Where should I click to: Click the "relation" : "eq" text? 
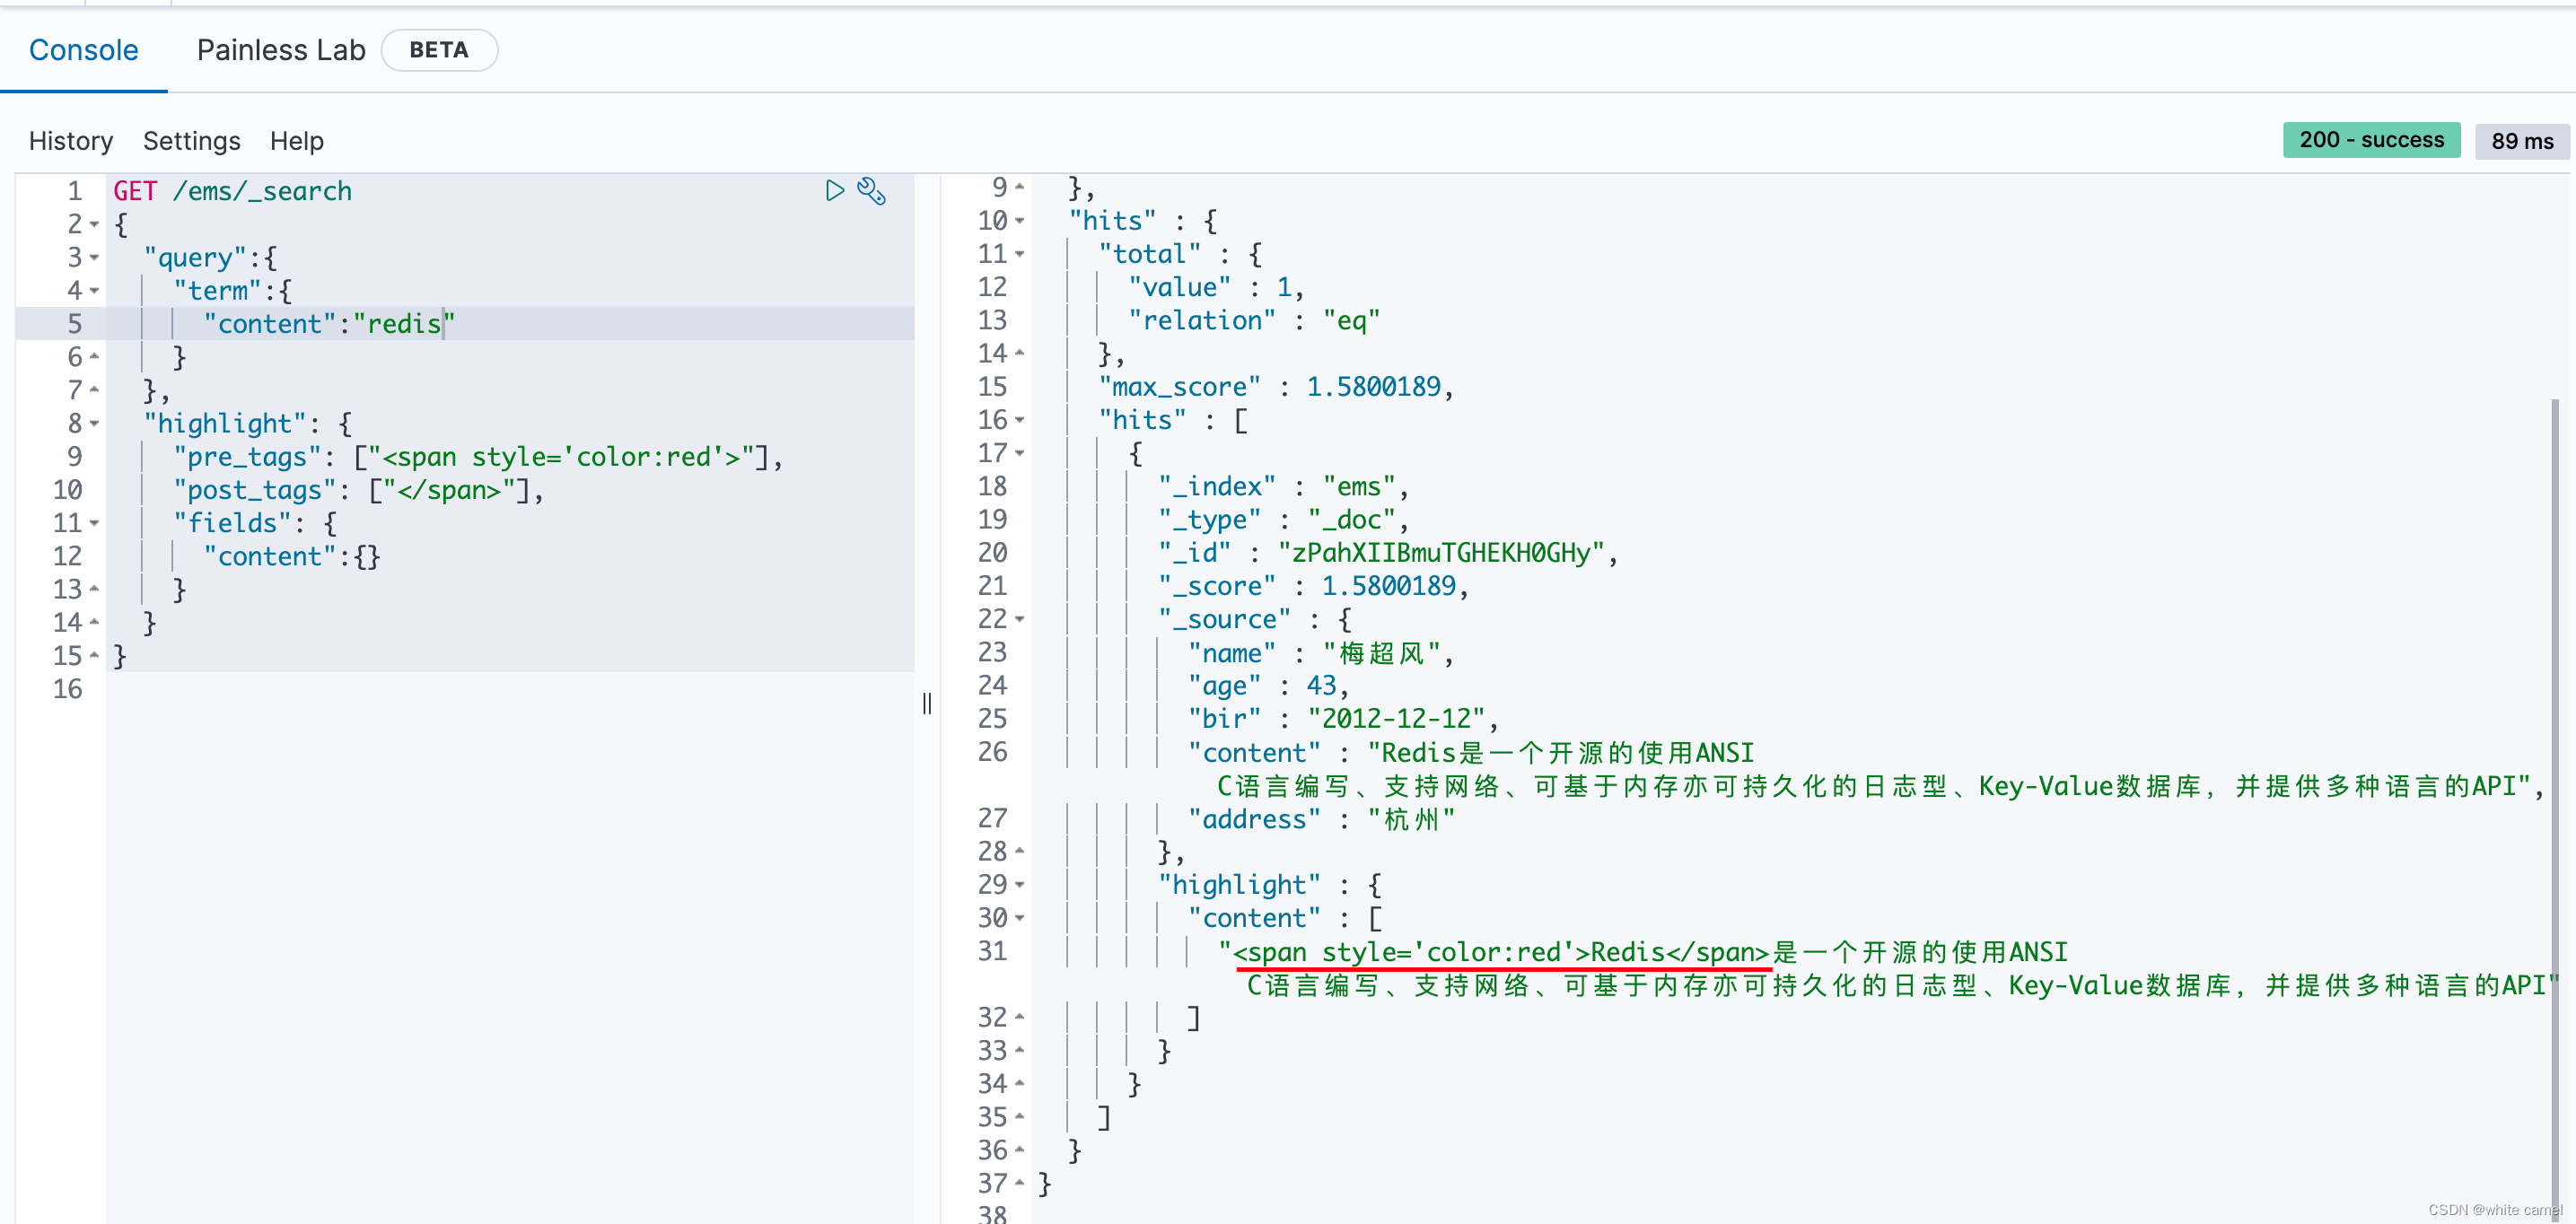pos(1254,321)
